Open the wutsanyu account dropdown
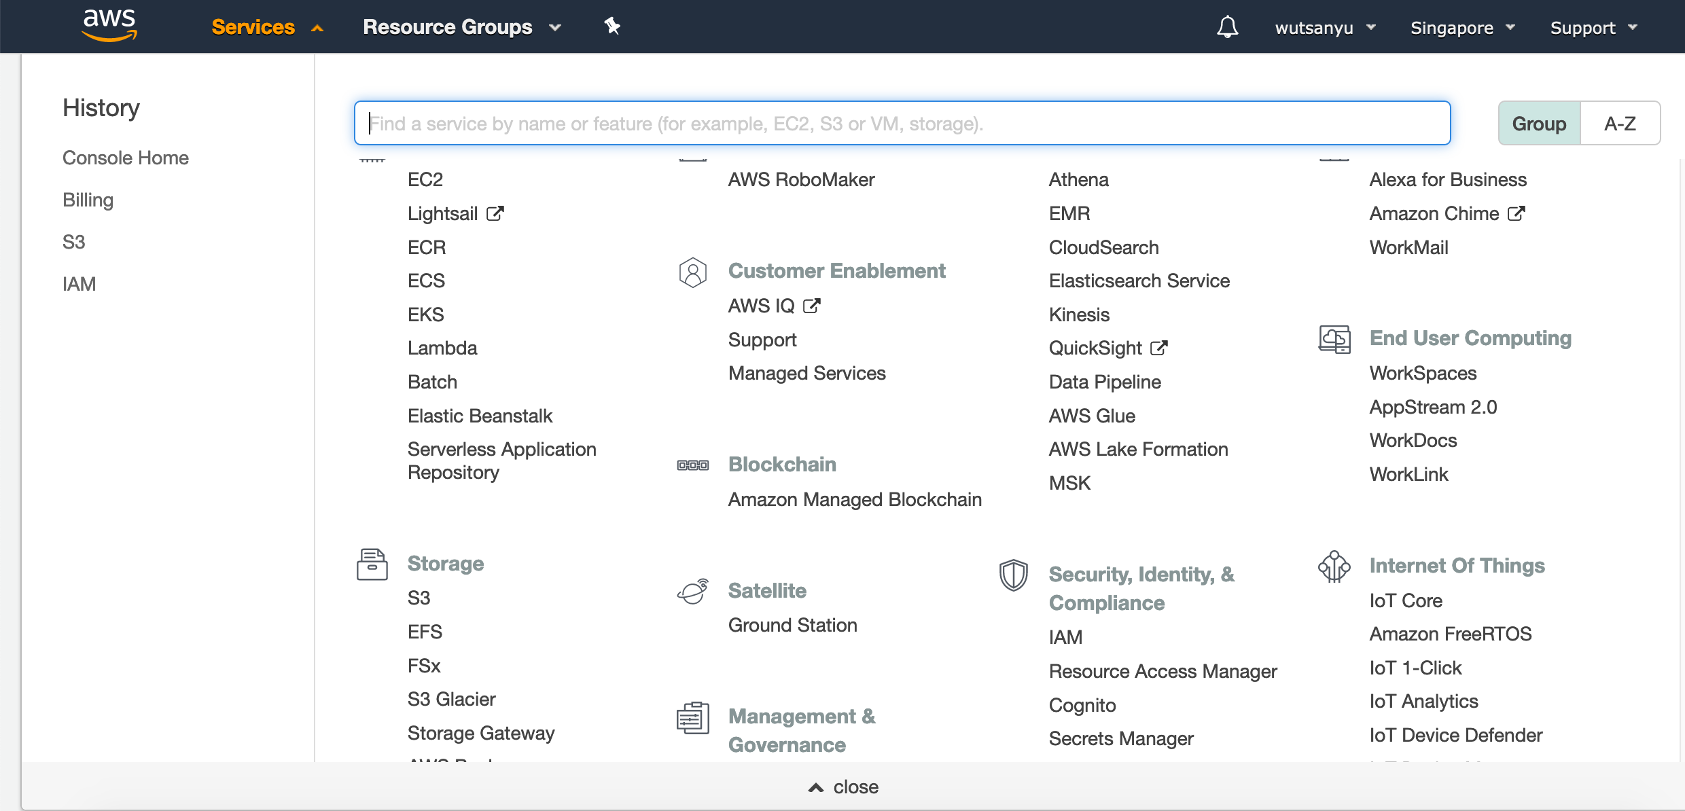The height and width of the screenshot is (811, 1685). click(1325, 28)
